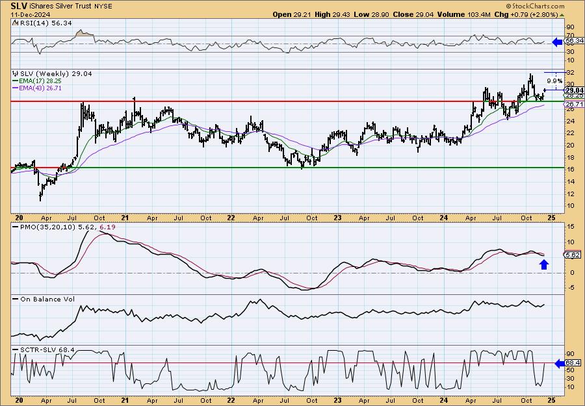Click the 68.4 SCTR value tag
The image size is (585, 406).
(x=573, y=363)
